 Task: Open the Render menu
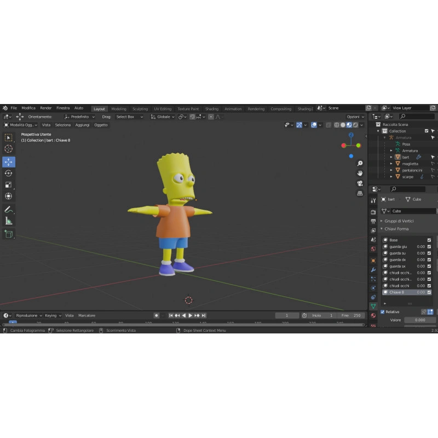click(x=46, y=108)
